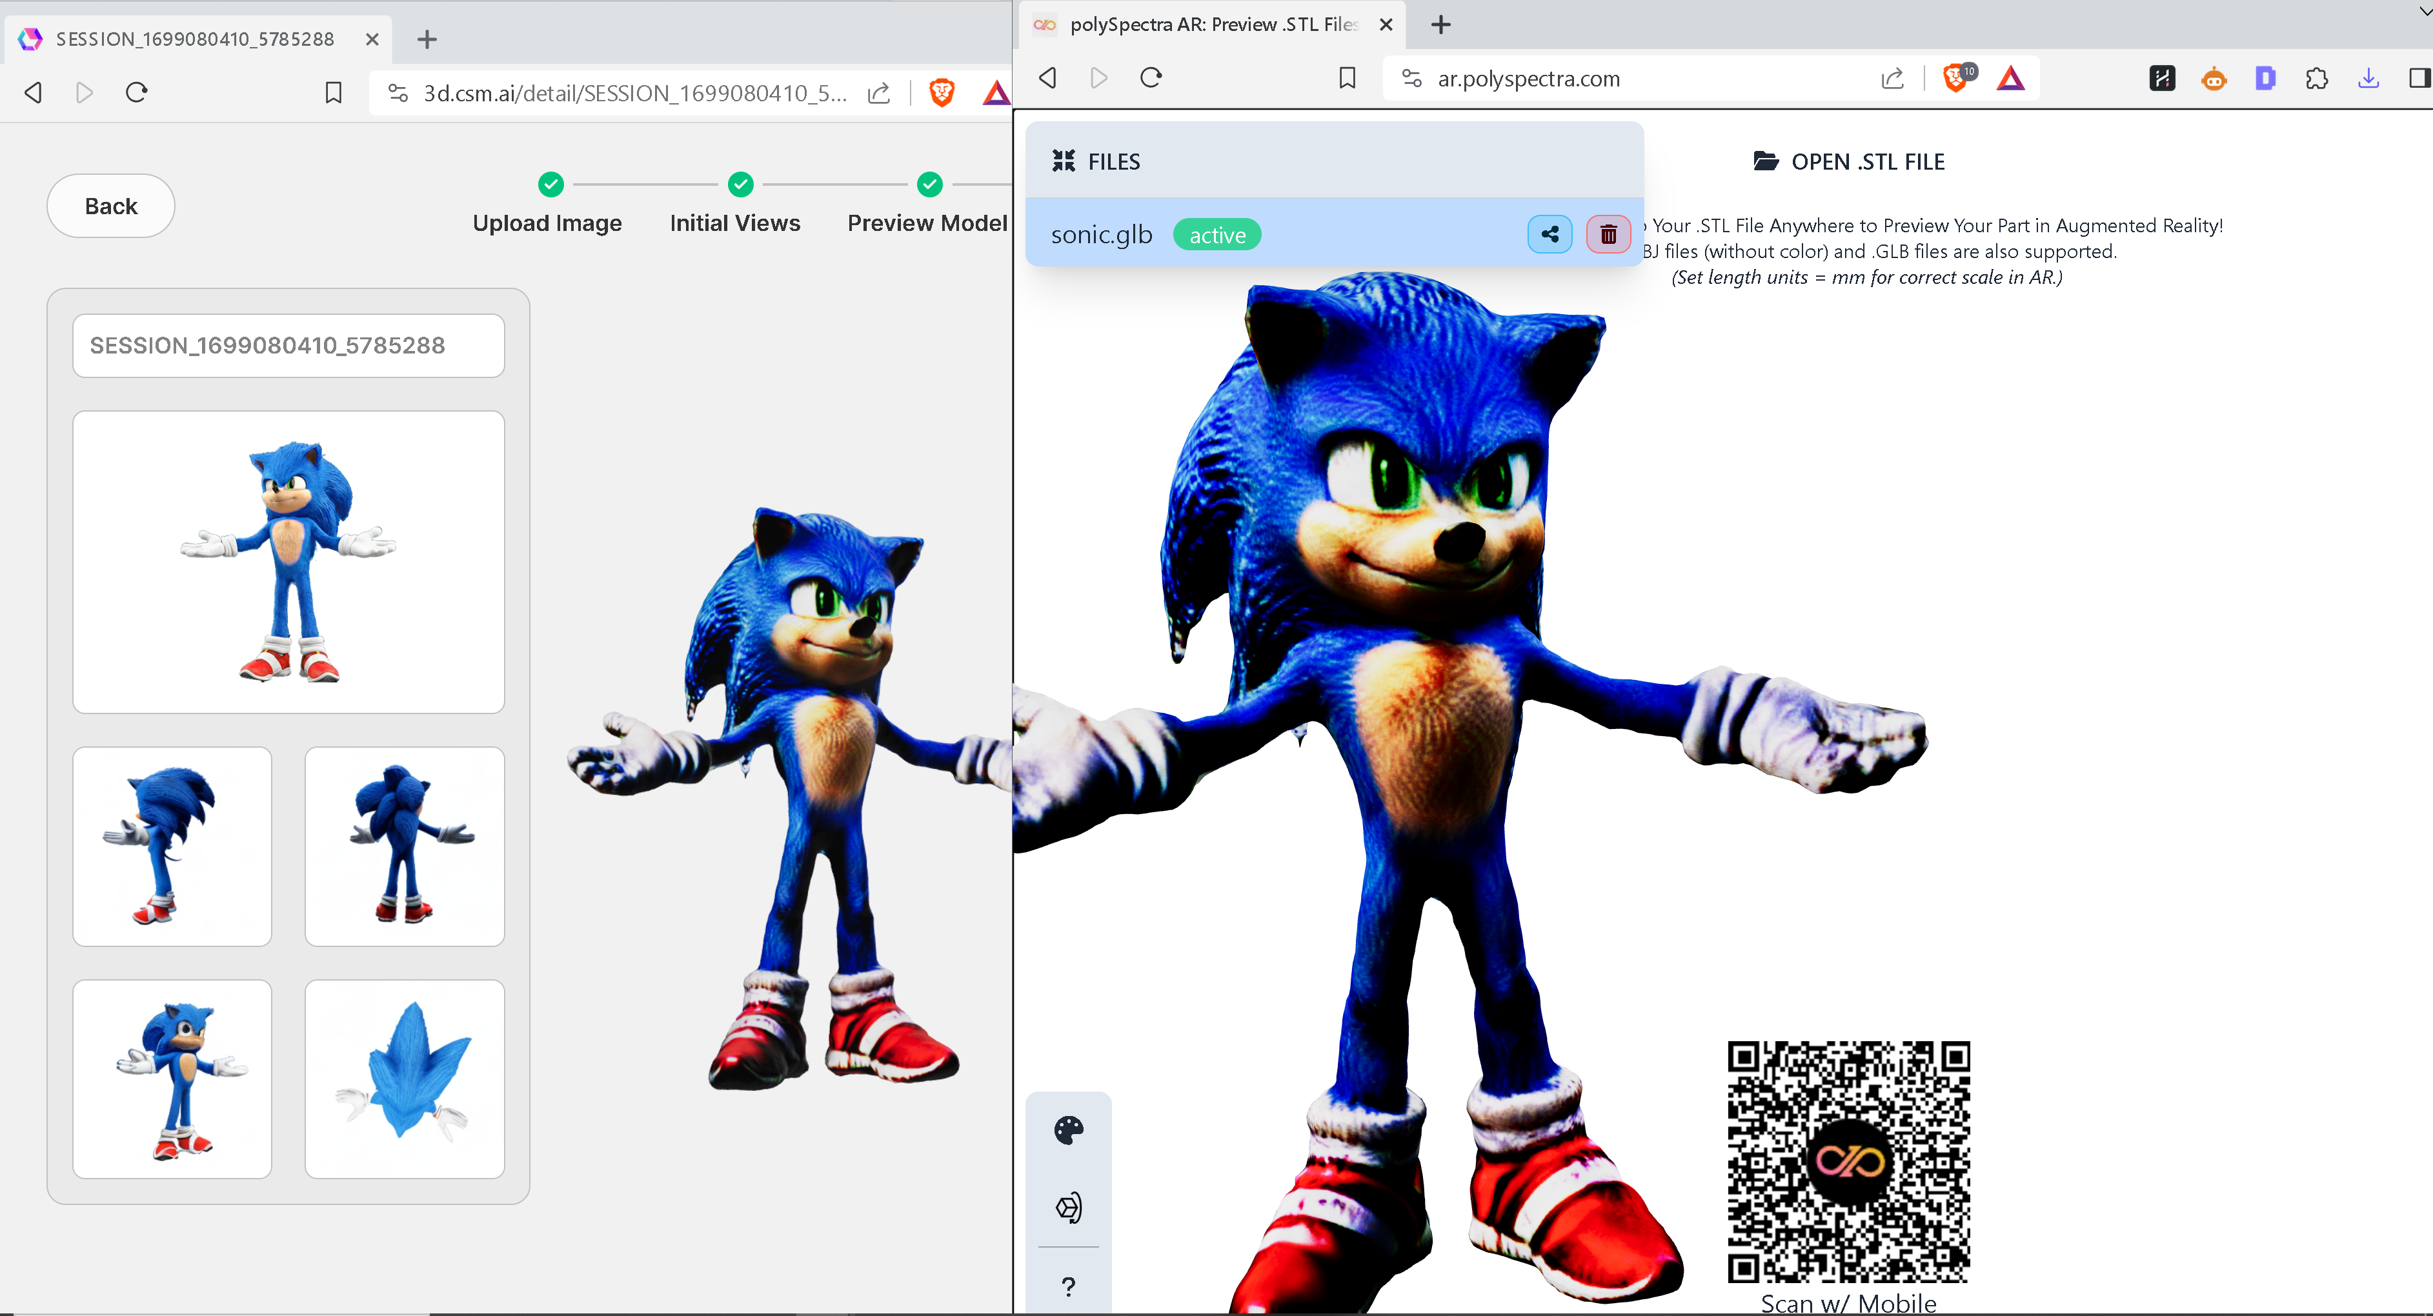Switch to the polySpectra AR browser tab
This screenshot has height=1316, width=2433.
[1213, 25]
